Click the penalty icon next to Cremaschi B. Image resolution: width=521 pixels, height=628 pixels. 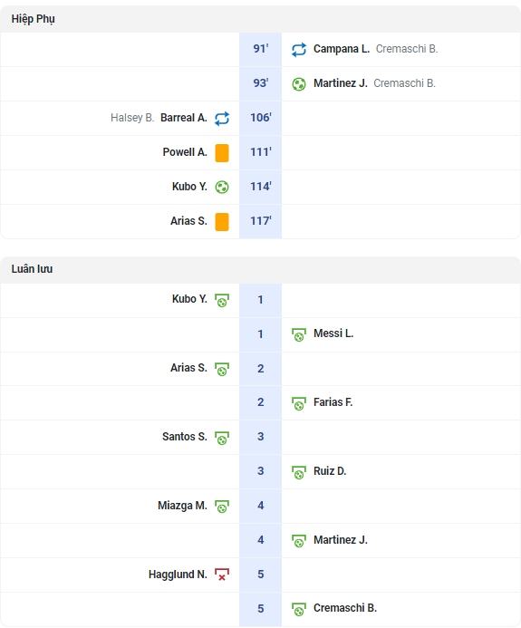(x=299, y=609)
